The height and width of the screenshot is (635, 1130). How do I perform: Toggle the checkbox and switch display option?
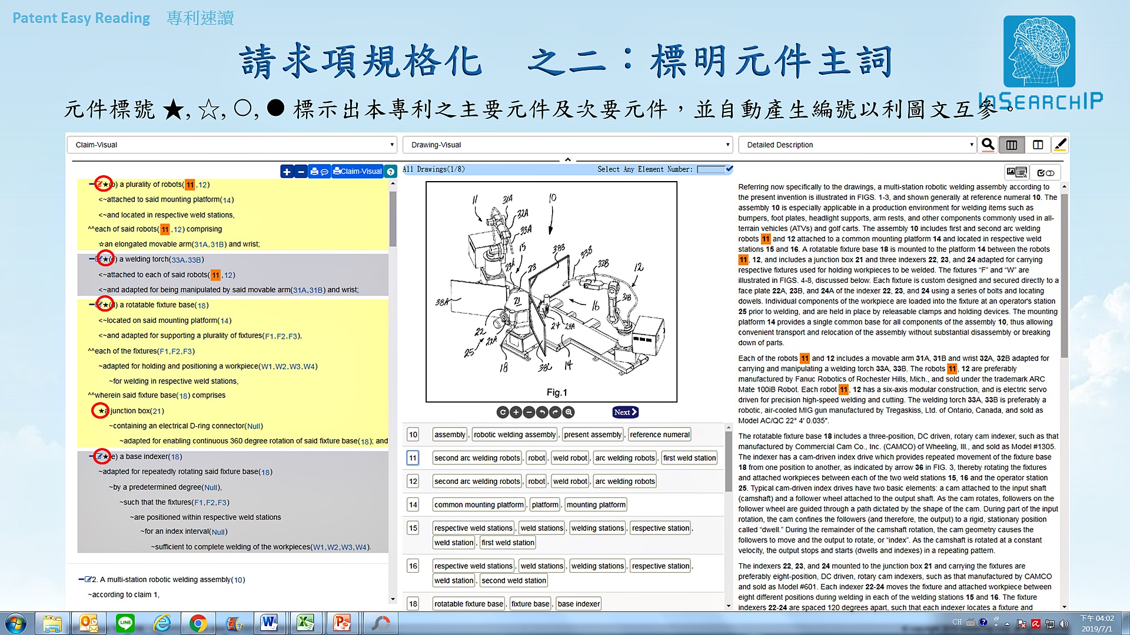1046,172
